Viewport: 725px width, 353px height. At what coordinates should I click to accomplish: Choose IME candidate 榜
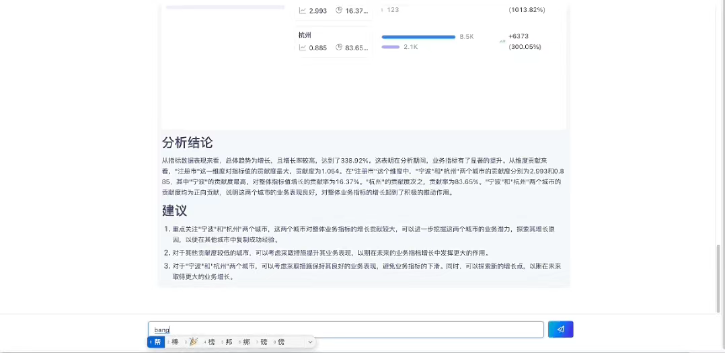pyautogui.click(x=211, y=342)
